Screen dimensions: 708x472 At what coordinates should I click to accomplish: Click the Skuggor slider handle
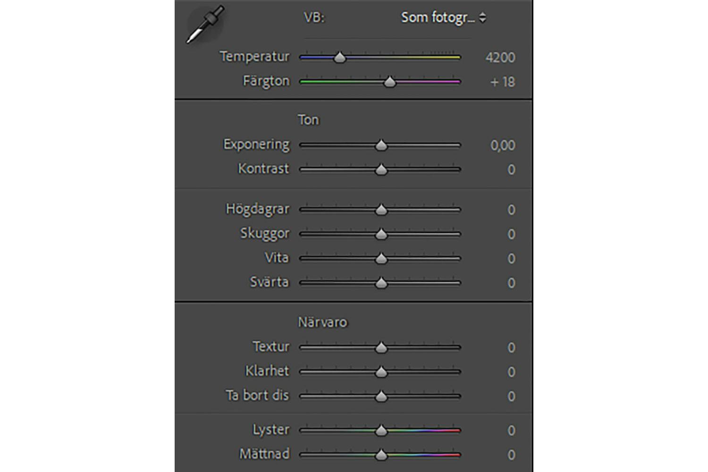pyautogui.click(x=381, y=234)
